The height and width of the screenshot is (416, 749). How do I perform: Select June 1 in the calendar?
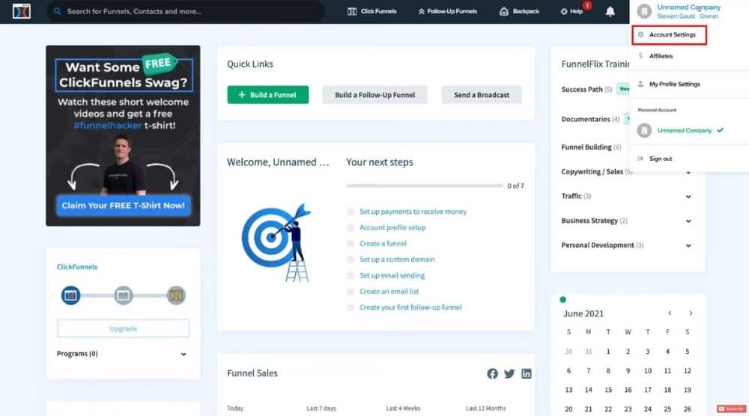608,352
